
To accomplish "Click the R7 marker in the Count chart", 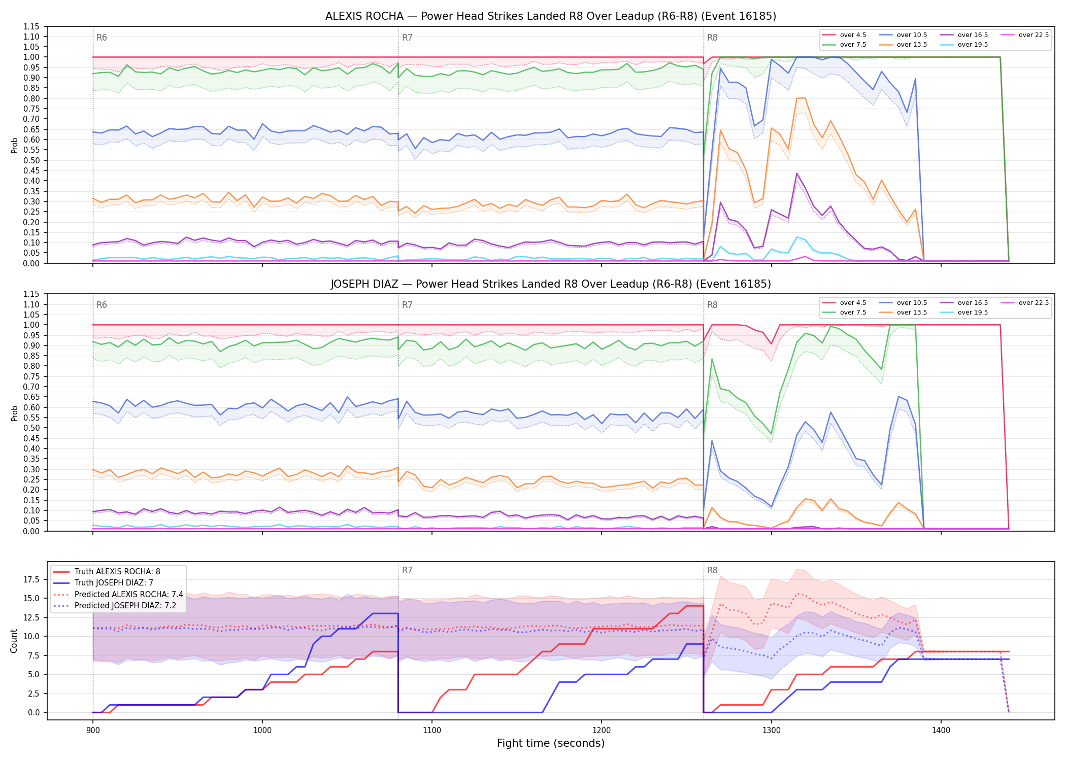I will coord(407,570).
